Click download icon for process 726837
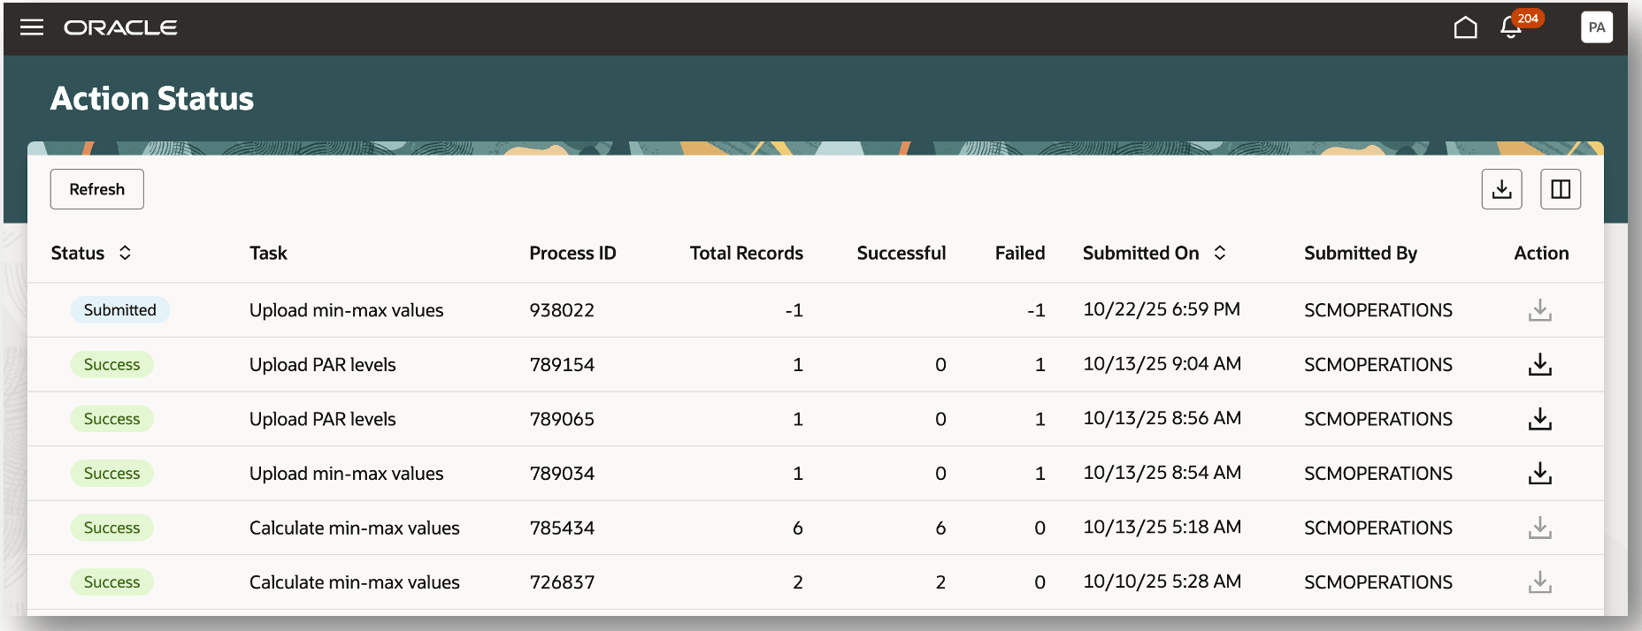This screenshot has height=631, width=1642. pyautogui.click(x=1539, y=582)
